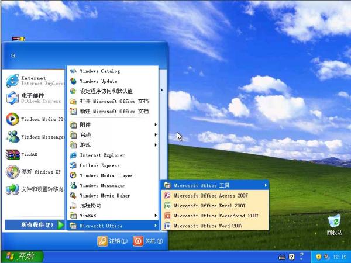Expand the Microsoft Office submenu arrow

pyautogui.click(x=156, y=226)
